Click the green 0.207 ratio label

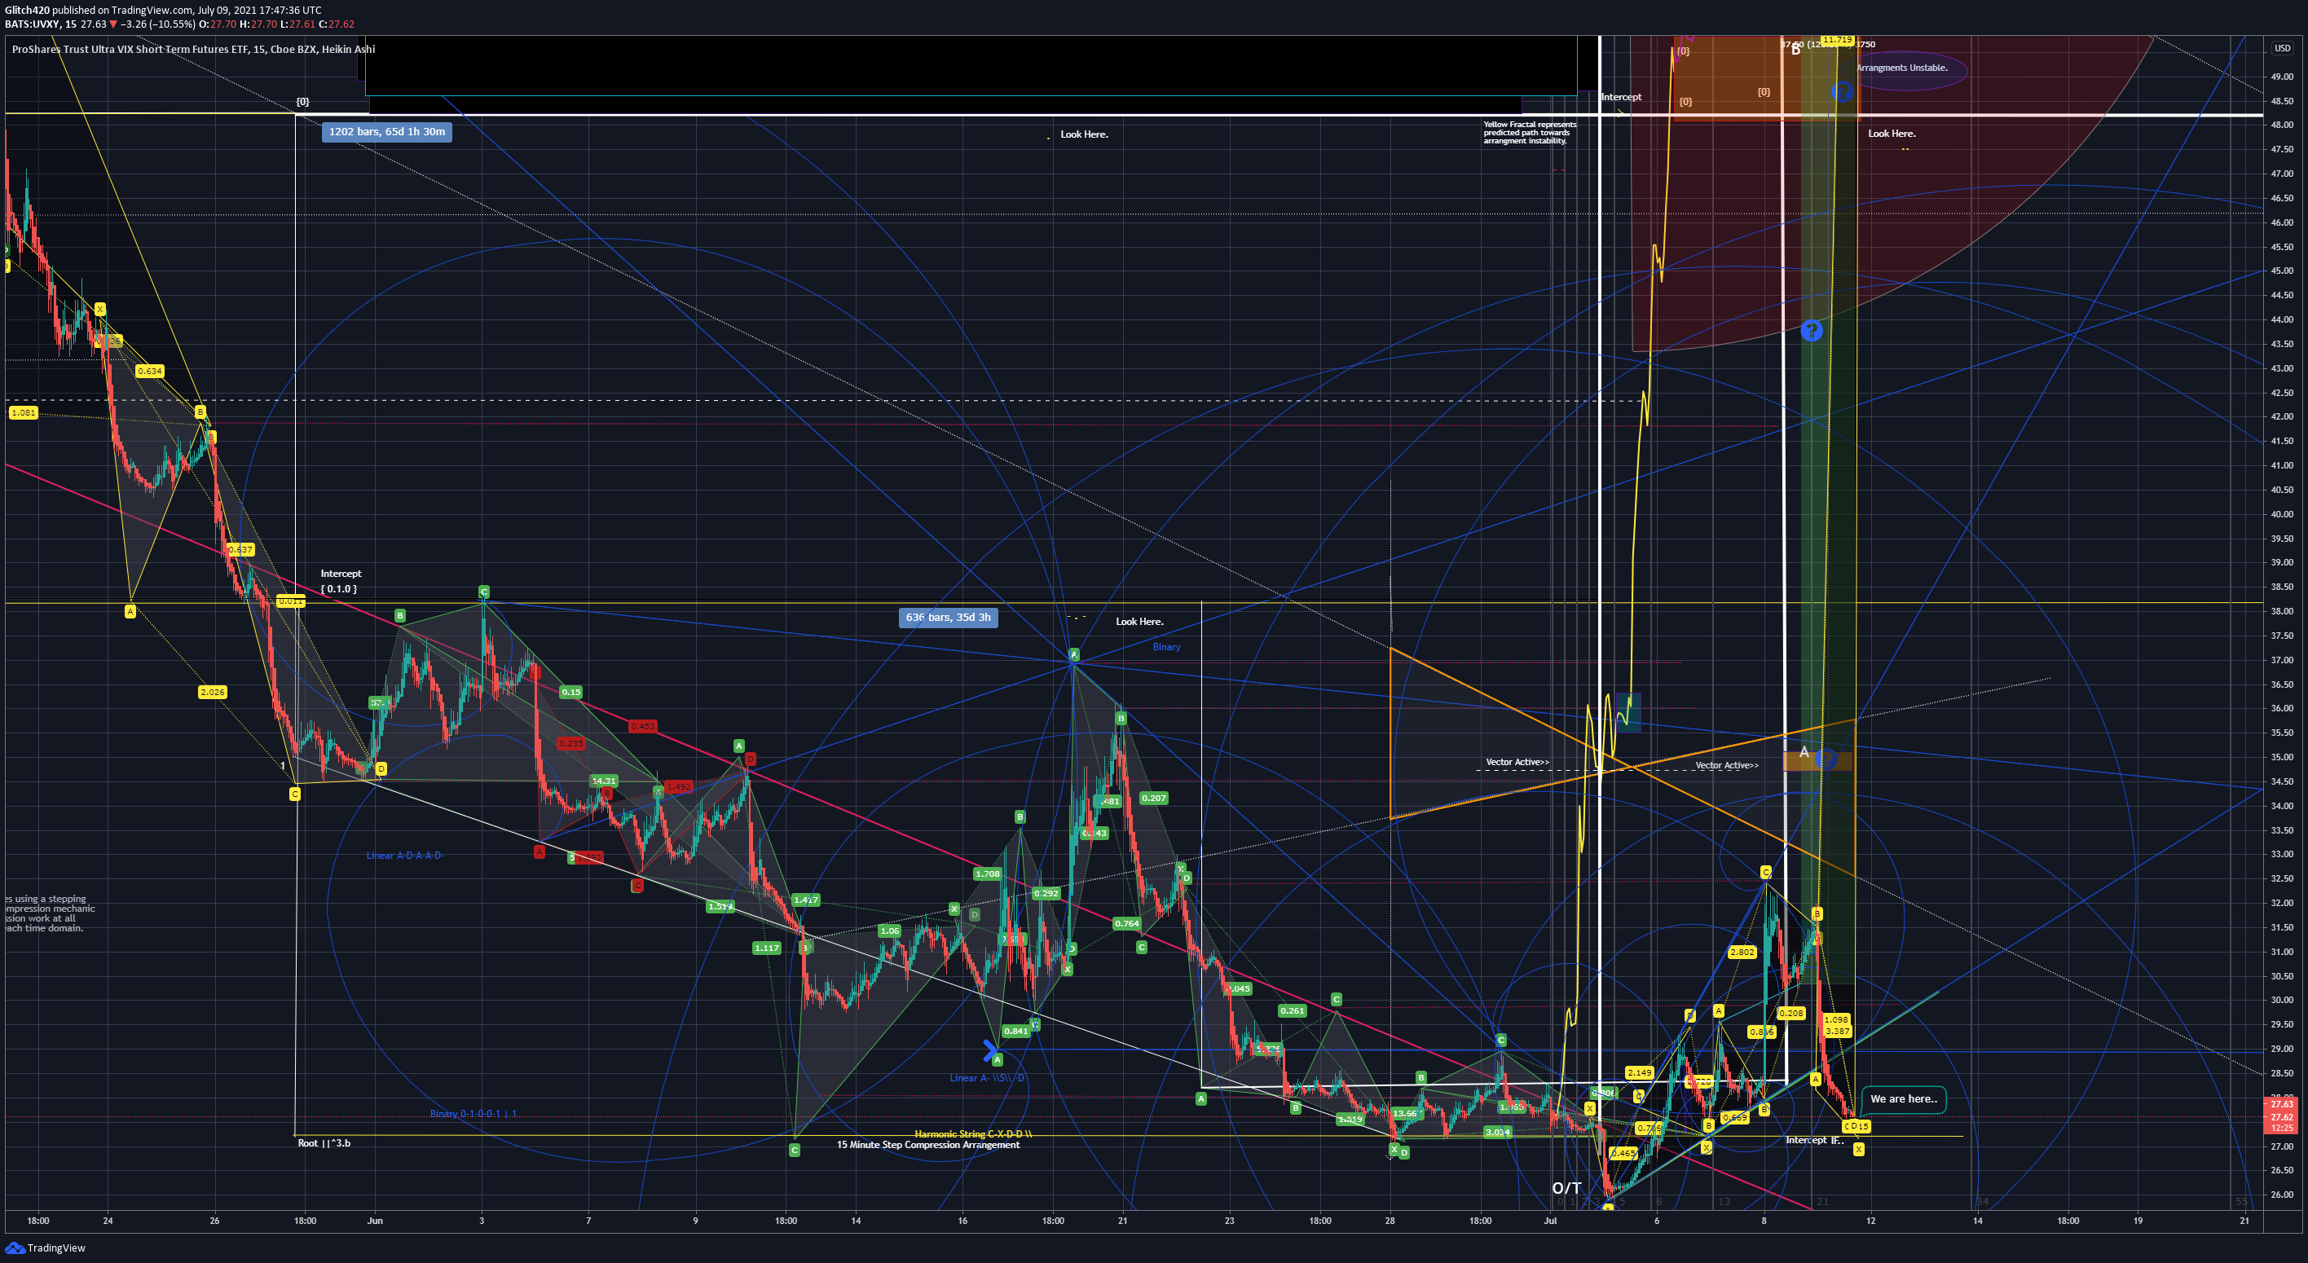tap(1154, 798)
